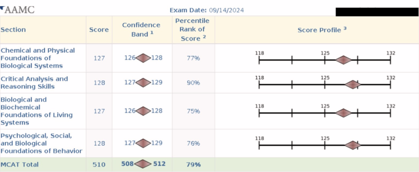
Task: Click the Biological and Biochemical score profile diamond
Action: pyautogui.click(x=343, y=113)
